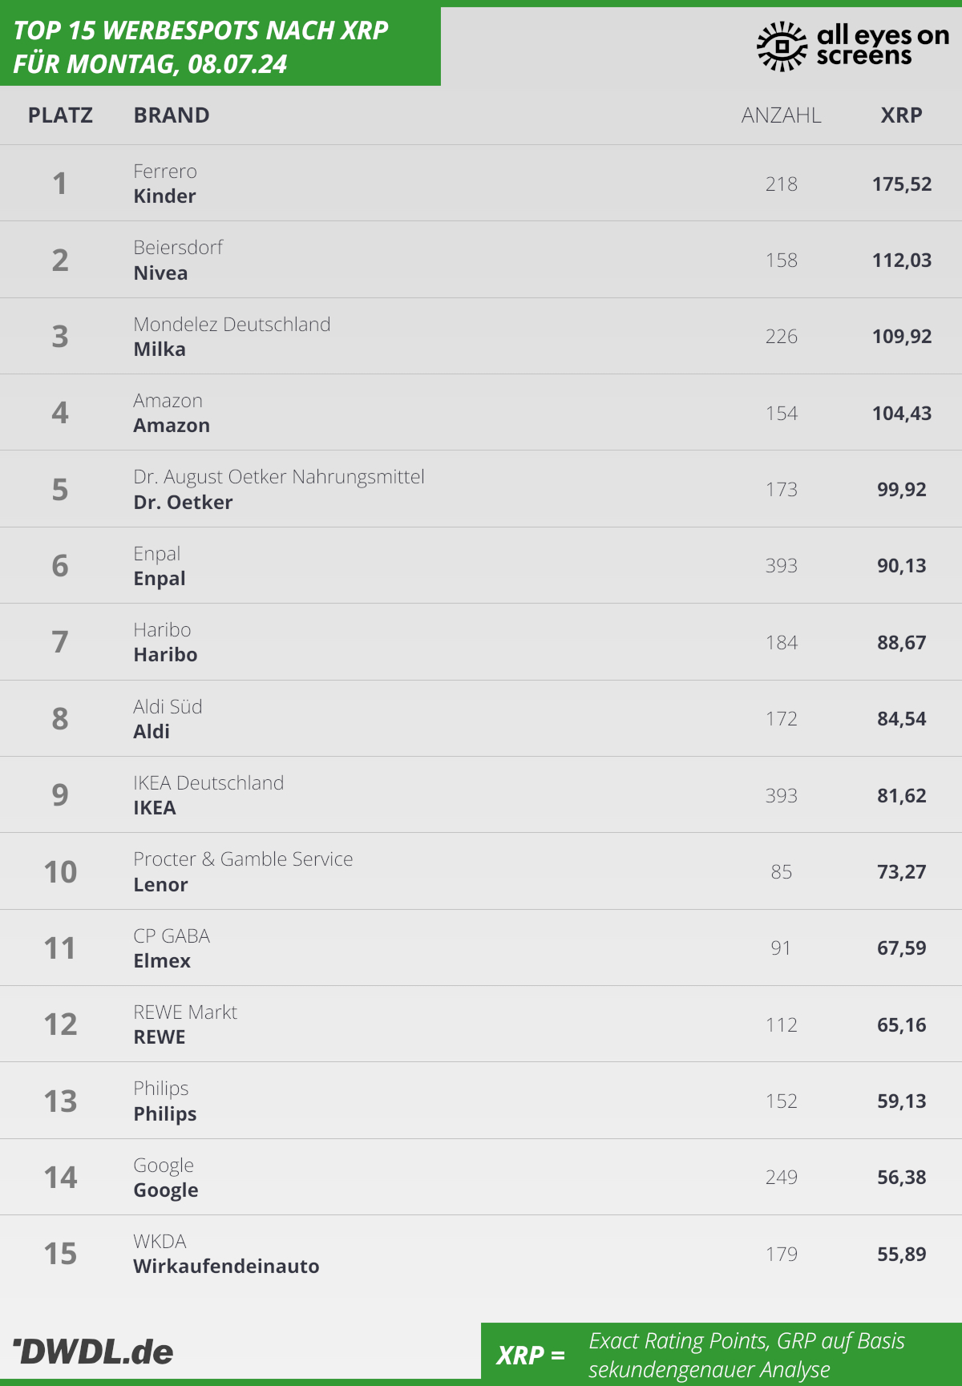Click the XRP column header
This screenshot has height=1386, width=962.
902,115
